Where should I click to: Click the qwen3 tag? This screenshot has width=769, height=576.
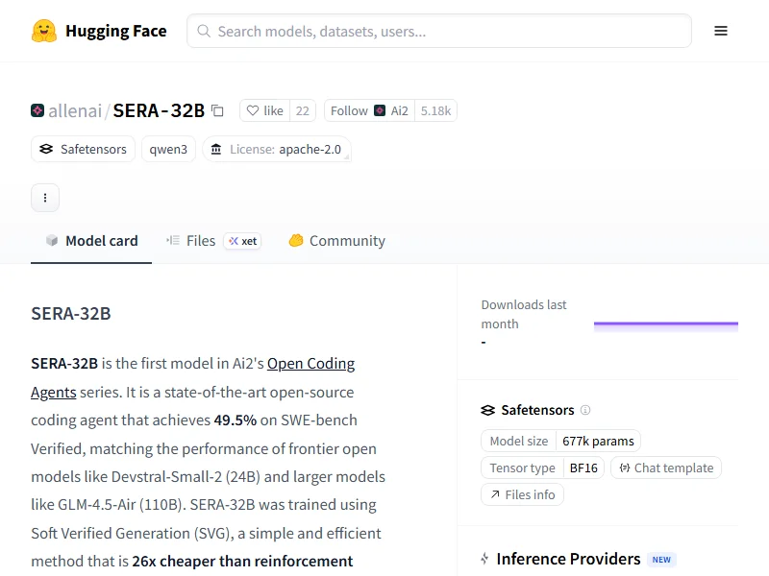point(169,149)
